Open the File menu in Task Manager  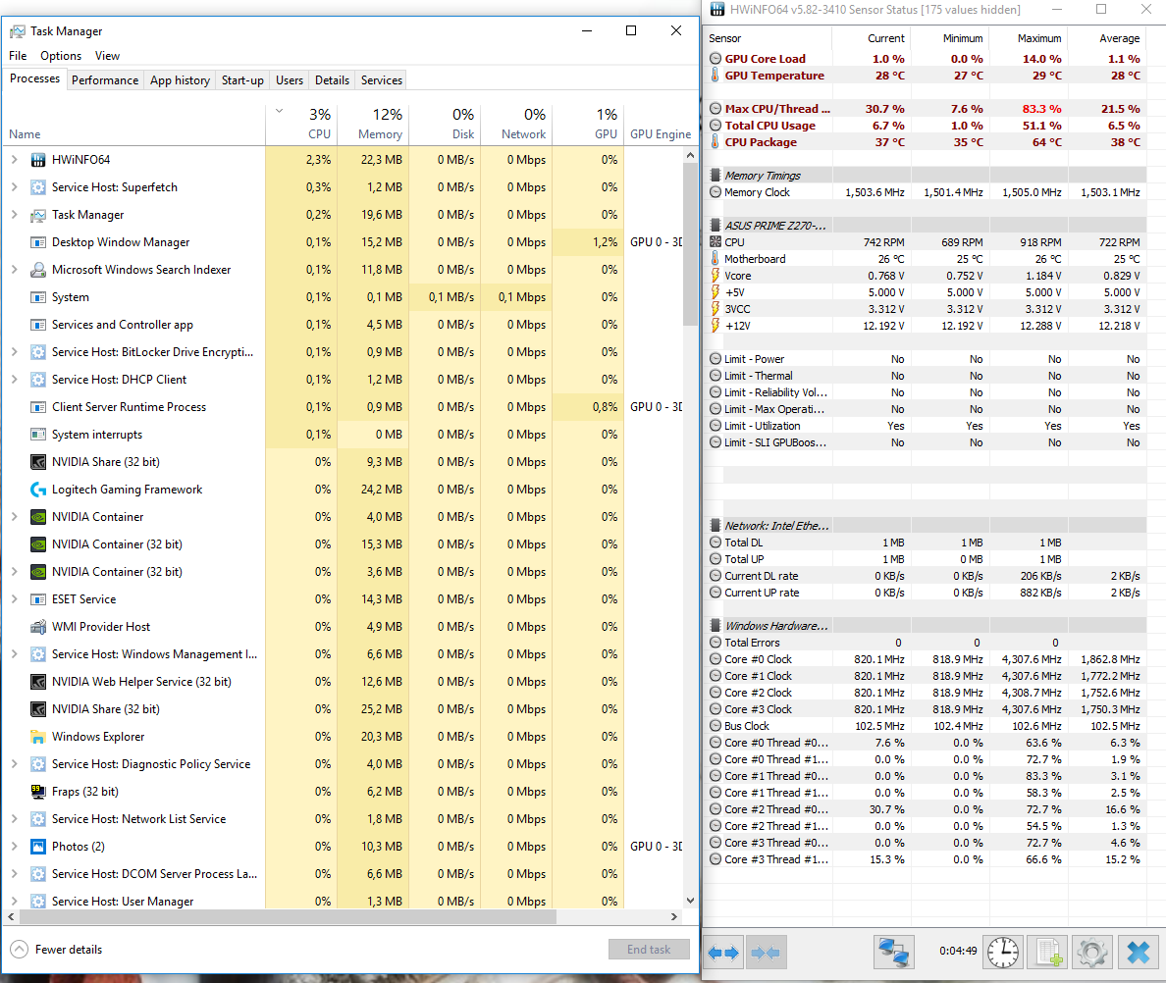point(18,56)
